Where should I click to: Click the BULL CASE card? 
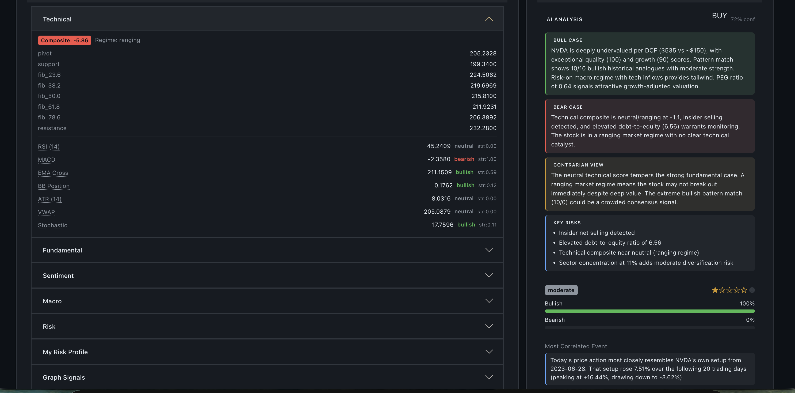(650, 63)
